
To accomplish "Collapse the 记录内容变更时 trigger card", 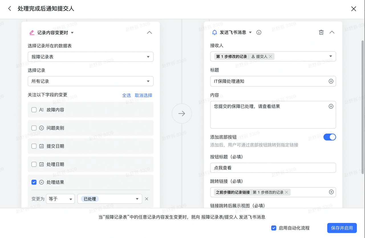I will click(x=149, y=33).
